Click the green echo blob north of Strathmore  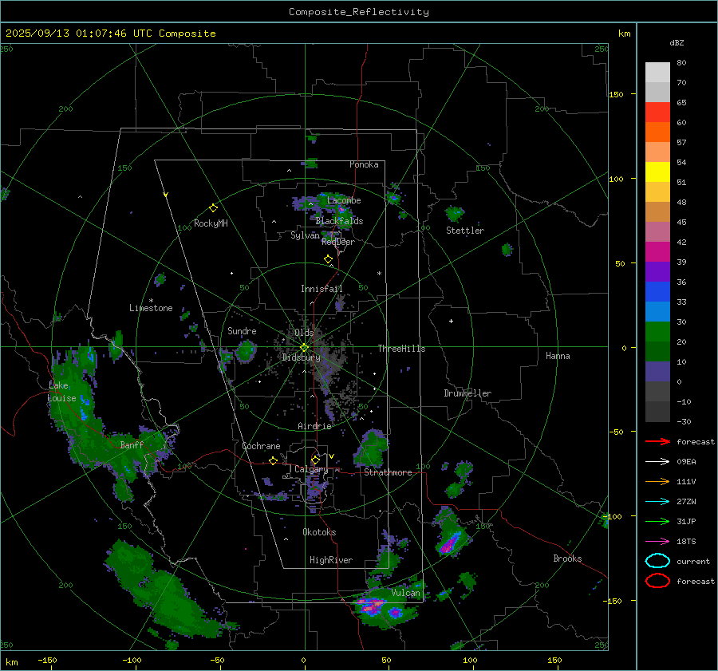pos(372,448)
